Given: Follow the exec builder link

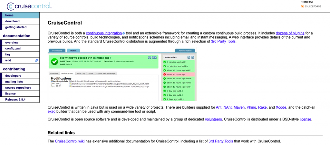Looking at the screenshot, I should tap(52, 111).
